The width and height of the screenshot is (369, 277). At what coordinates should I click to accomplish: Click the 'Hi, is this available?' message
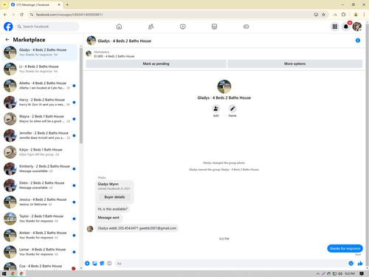[x=113, y=209]
